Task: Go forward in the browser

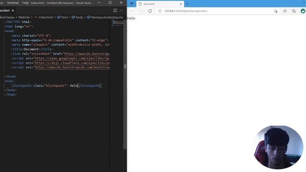Action: pyautogui.click(x=141, y=11)
